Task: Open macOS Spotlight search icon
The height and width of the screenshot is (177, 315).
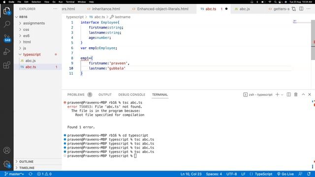Action: click(275, 2)
